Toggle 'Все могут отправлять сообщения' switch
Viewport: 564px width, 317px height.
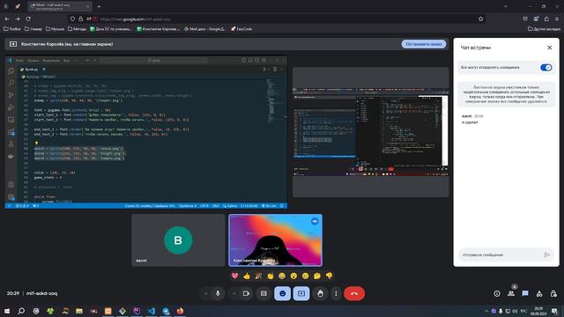click(x=546, y=68)
